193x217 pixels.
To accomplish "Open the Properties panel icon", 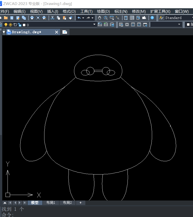I will 138,18.
